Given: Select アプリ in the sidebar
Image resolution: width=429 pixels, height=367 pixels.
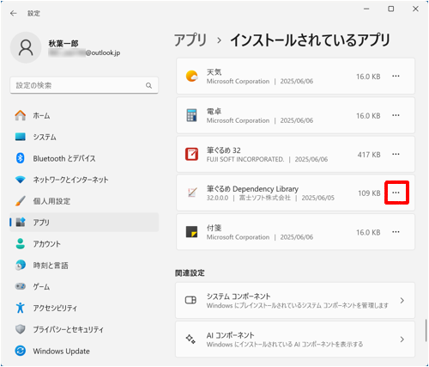Looking at the screenshot, I should click(x=84, y=223).
